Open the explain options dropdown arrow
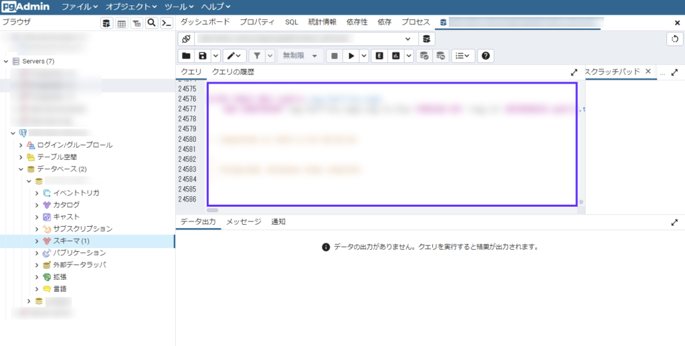 coord(409,56)
